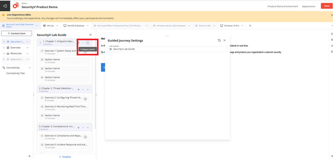Collapse the Chapter 1 panel

[x=88, y=43]
